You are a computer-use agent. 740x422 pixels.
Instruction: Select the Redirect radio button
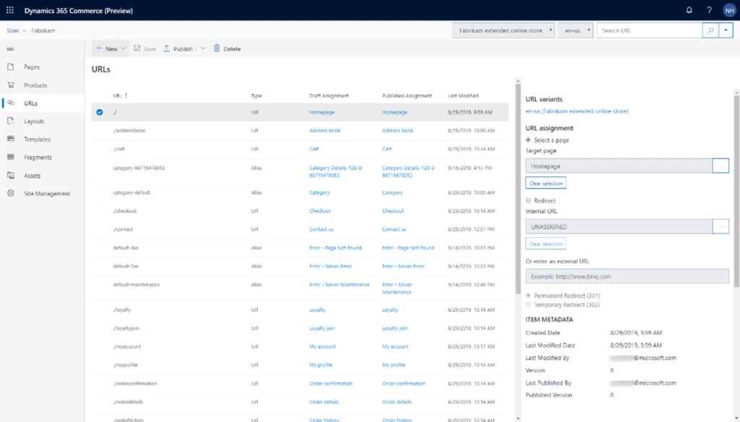[527, 201]
